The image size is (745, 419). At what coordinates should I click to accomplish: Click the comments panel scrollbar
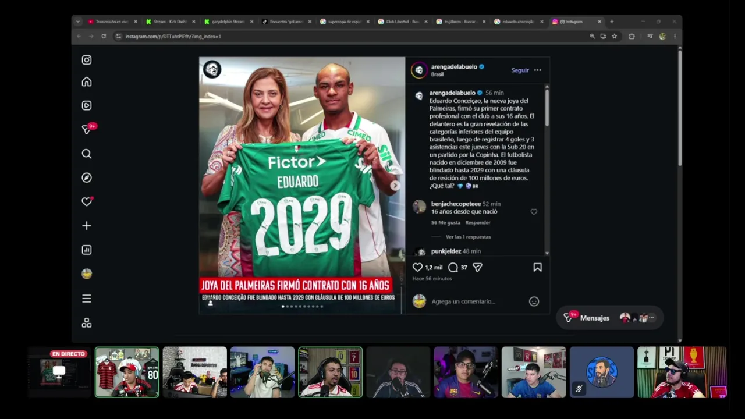pos(547,106)
